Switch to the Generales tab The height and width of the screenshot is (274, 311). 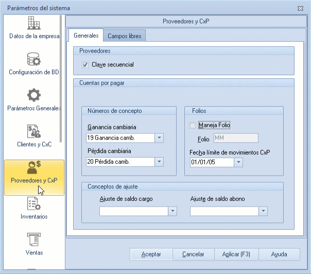86,36
